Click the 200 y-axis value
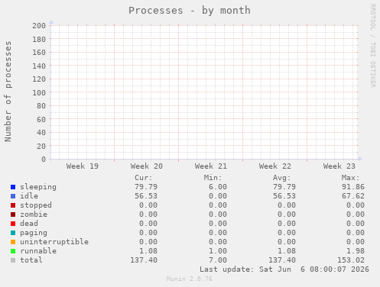Screen dimensions: 380x287 coord(39,26)
